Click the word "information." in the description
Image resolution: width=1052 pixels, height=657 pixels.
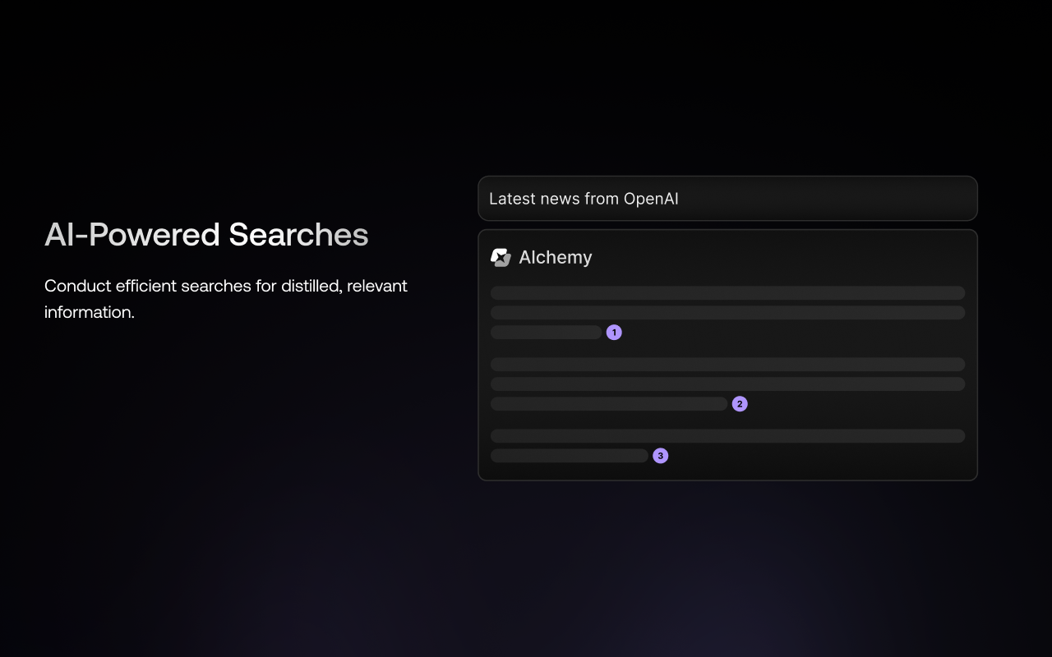click(x=89, y=312)
